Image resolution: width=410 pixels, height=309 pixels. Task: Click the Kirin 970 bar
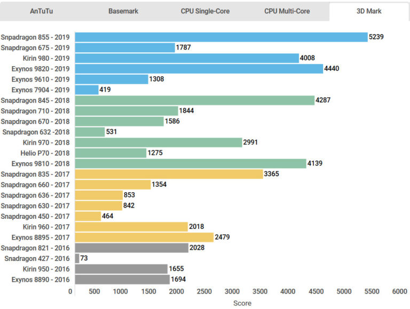159,142
